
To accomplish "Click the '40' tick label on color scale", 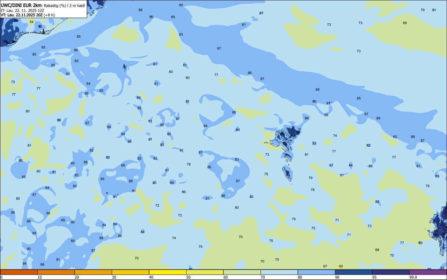I will 151,277.
